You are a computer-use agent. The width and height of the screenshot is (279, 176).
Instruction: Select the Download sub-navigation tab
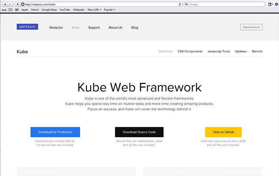pyautogui.click(x=165, y=51)
